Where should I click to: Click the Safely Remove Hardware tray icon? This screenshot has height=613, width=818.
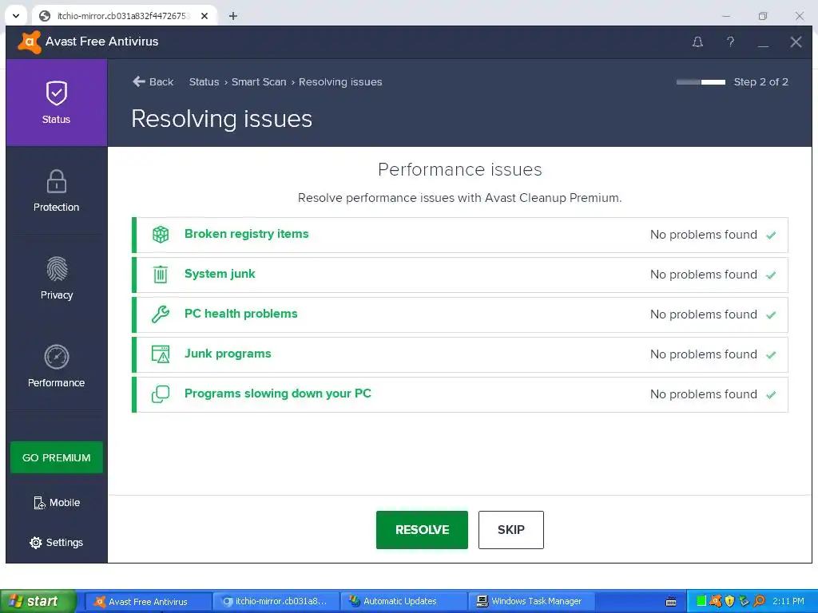(744, 601)
